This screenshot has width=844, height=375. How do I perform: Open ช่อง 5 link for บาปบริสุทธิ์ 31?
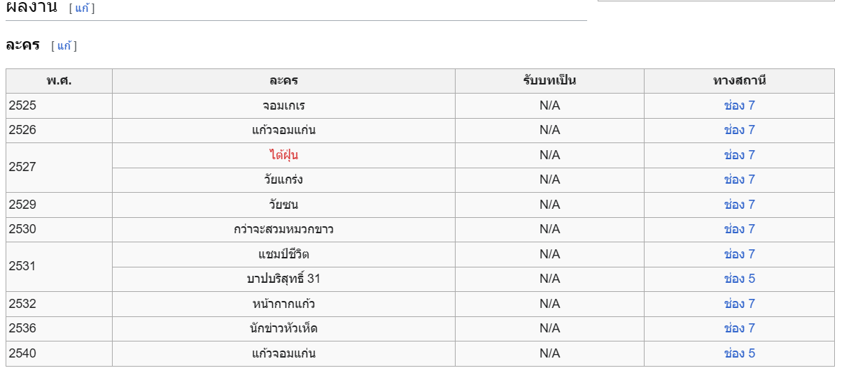(739, 279)
